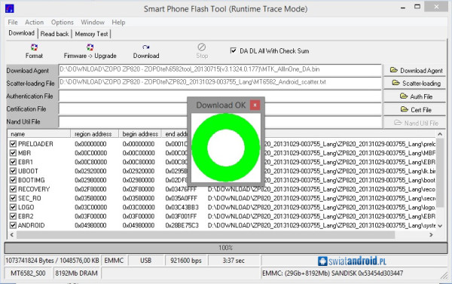Click the vertical scrollbar down arrow

440,226
